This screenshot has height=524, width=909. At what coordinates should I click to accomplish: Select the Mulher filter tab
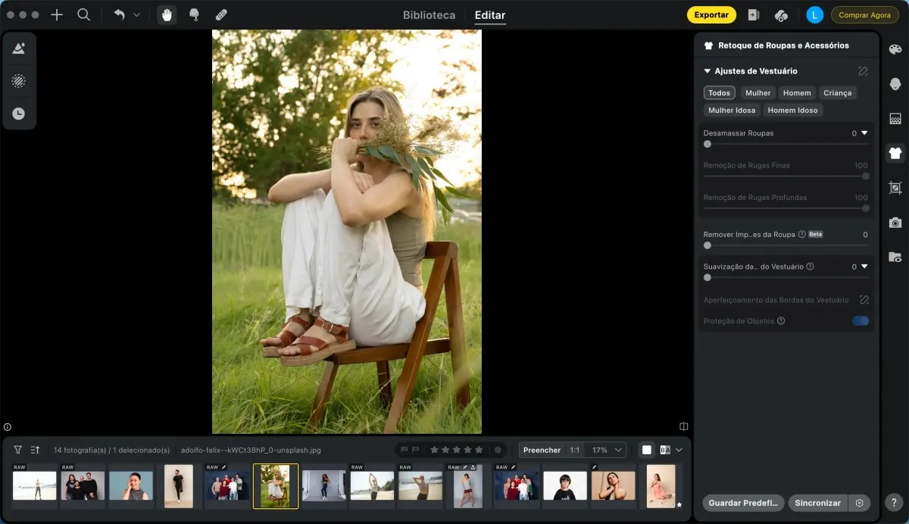click(x=757, y=93)
